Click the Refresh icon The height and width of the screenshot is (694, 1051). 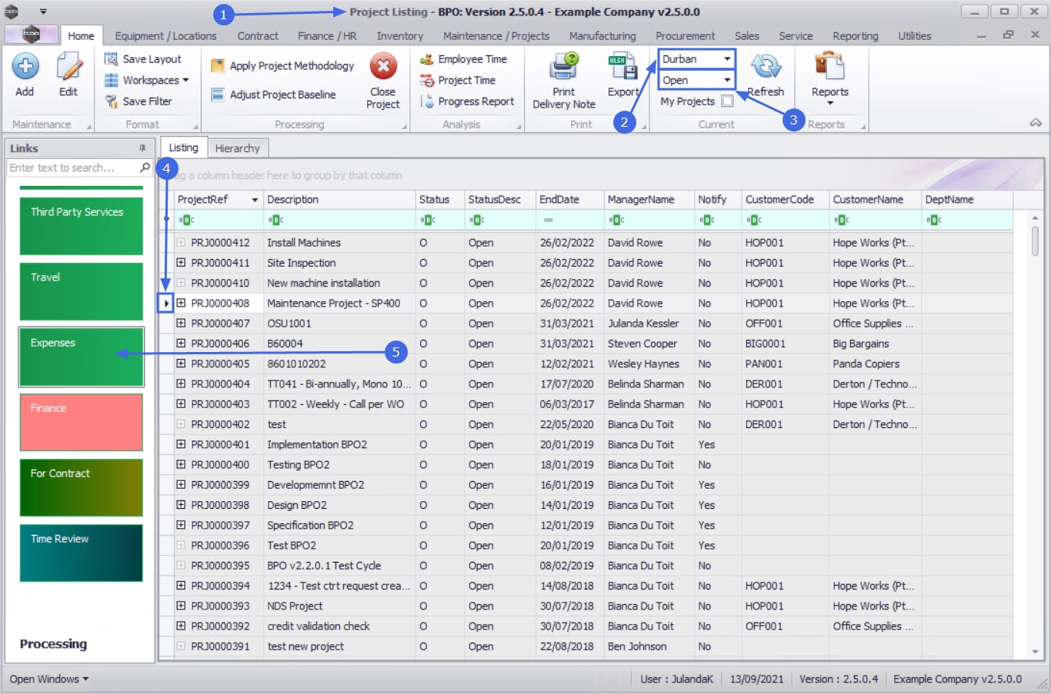766,68
